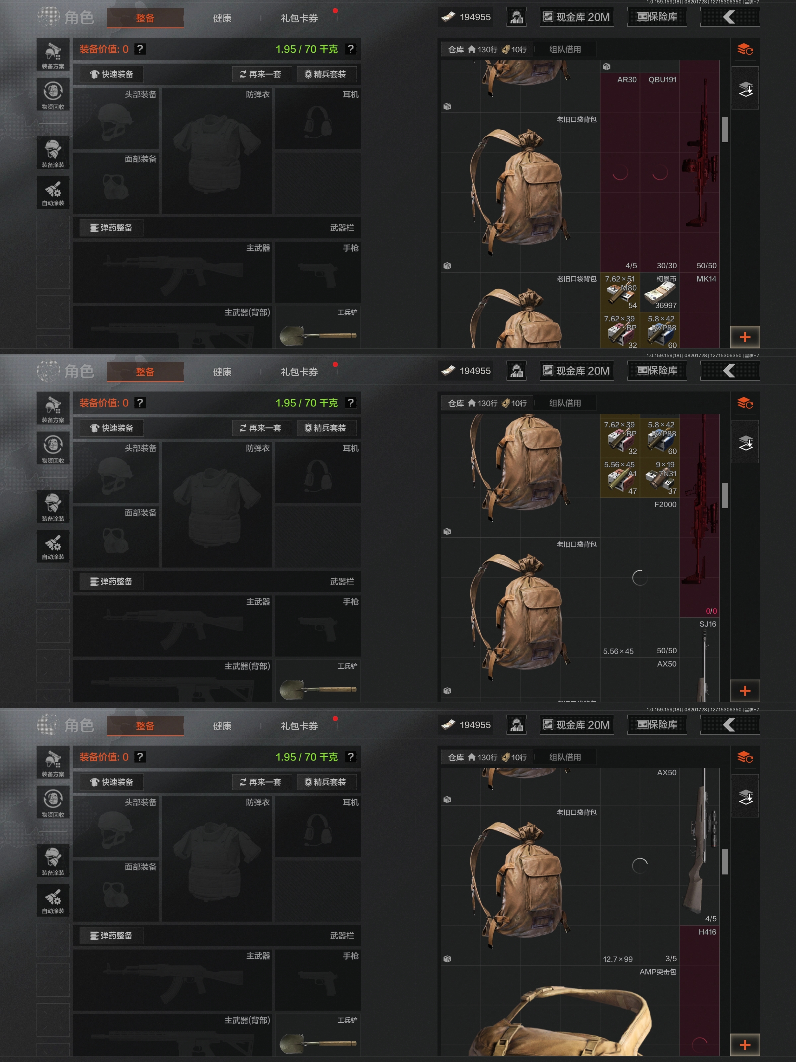Open the 7.62×51 M80 ammo item
Screen dimensions: 796x1062
[x=620, y=292]
